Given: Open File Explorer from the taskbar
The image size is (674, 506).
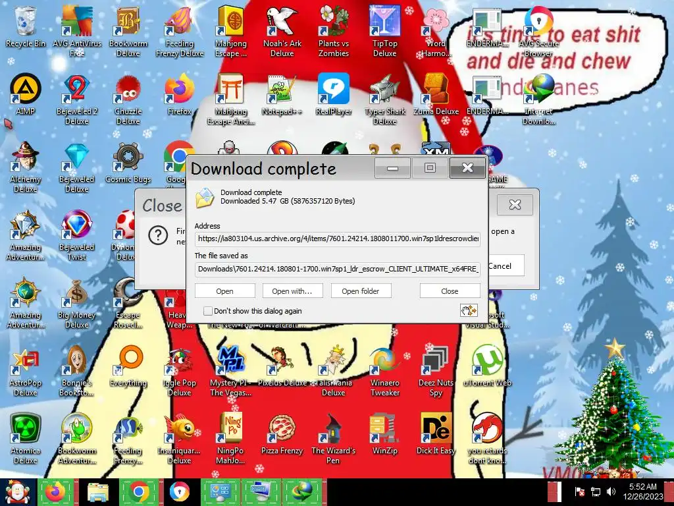Looking at the screenshot, I should tap(98, 492).
